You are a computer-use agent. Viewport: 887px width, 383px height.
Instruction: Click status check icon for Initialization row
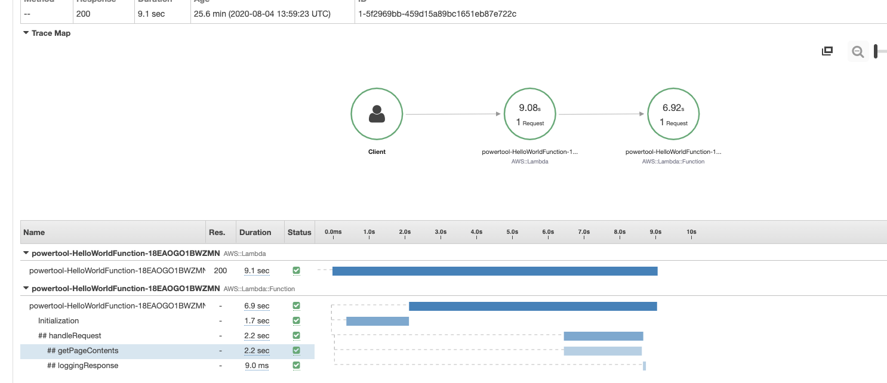[296, 320]
